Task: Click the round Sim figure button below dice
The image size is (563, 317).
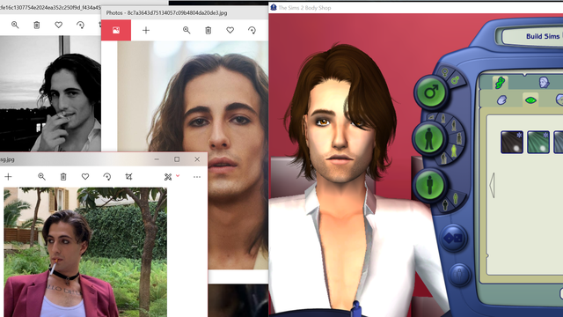Action: pos(459,275)
